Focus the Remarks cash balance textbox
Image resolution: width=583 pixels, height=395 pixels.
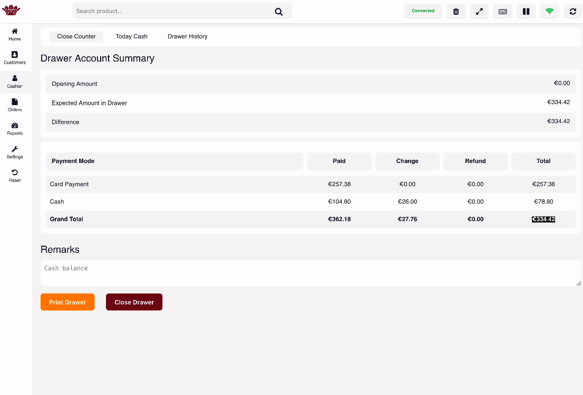pyautogui.click(x=310, y=273)
